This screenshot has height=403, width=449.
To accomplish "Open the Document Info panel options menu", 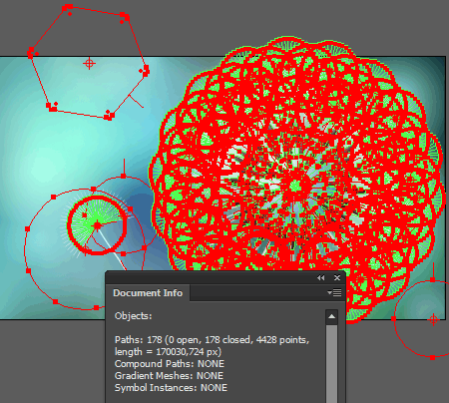I will pyautogui.click(x=334, y=292).
